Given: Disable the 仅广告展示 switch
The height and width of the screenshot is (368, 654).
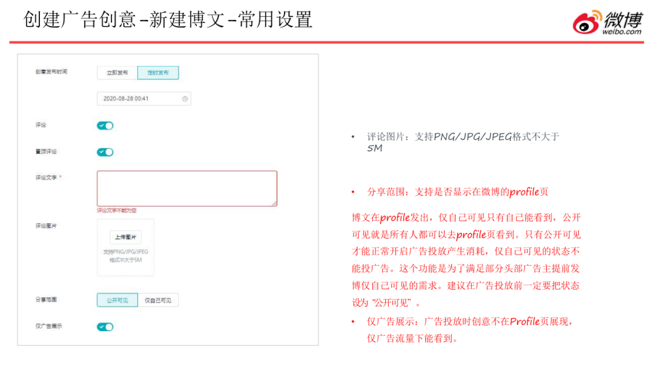Looking at the screenshot, I should (105, 327).
